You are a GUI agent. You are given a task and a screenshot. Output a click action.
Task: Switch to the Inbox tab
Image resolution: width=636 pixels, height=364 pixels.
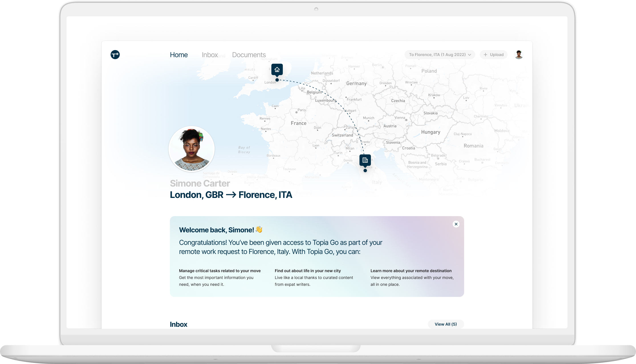point(210,55)
